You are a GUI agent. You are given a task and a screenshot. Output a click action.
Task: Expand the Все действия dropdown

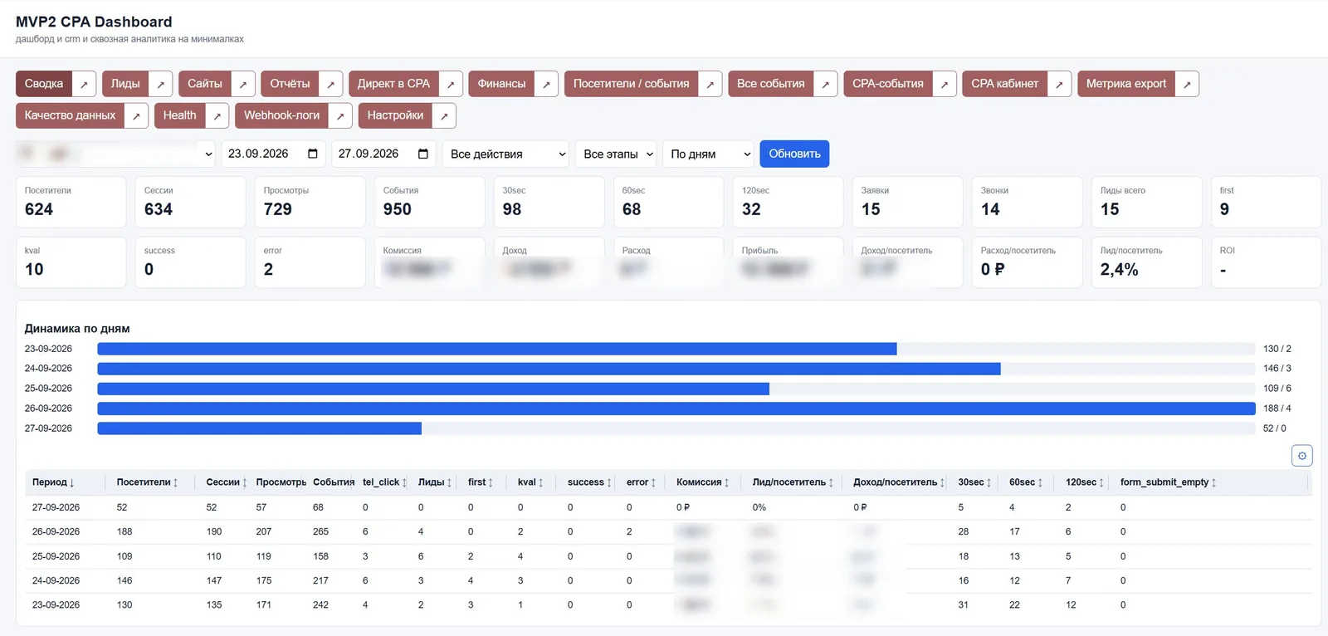tap(505, 154)
